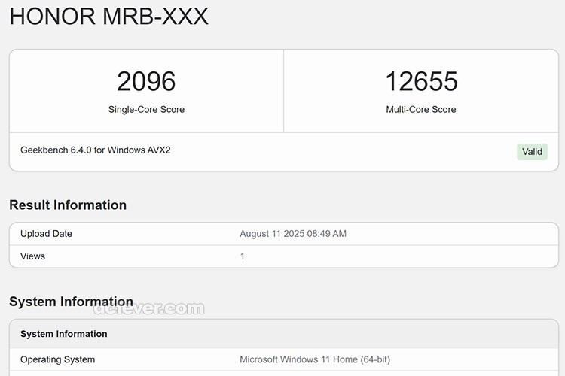Click the large System Information section heading
The image size is (565, 376).
71,301
